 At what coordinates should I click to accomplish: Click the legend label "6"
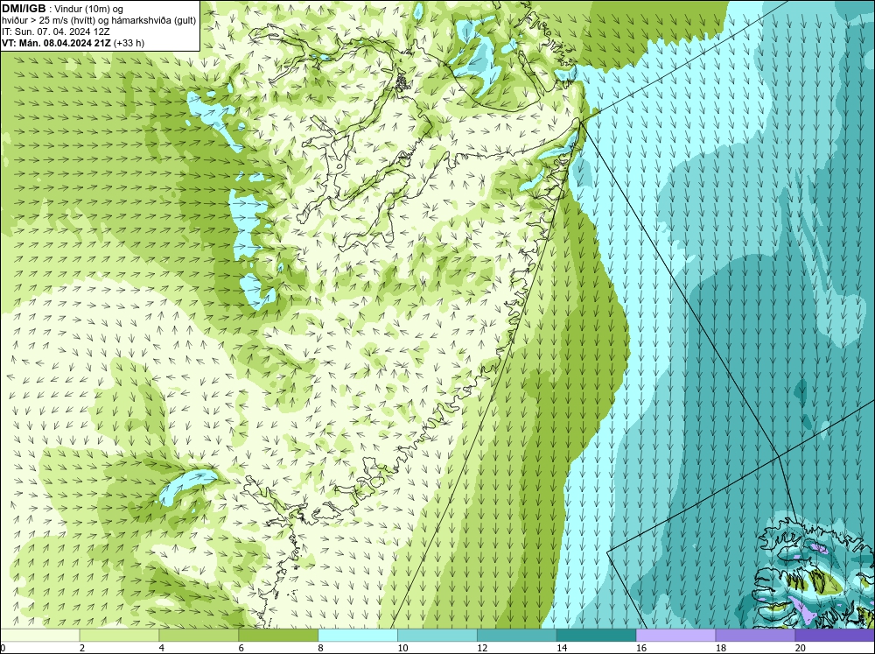(241, 648)
